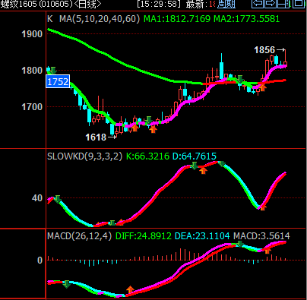Click the single-window layout icon

(299, 4)
